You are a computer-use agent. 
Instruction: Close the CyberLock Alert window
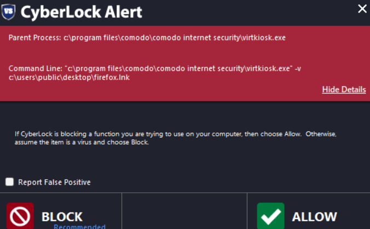point(362,9)
